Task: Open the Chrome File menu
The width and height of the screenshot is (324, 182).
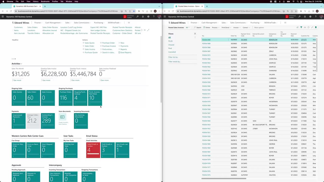Action: tap(17, 2)
